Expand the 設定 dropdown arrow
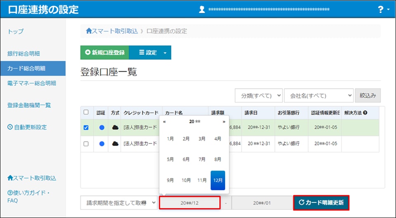Viewport: 396px width, 218px height. click(165, 53)
